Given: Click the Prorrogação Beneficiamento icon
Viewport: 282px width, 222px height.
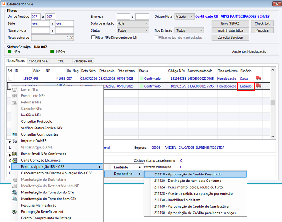Looking at the screenshot, I should 14,212.
